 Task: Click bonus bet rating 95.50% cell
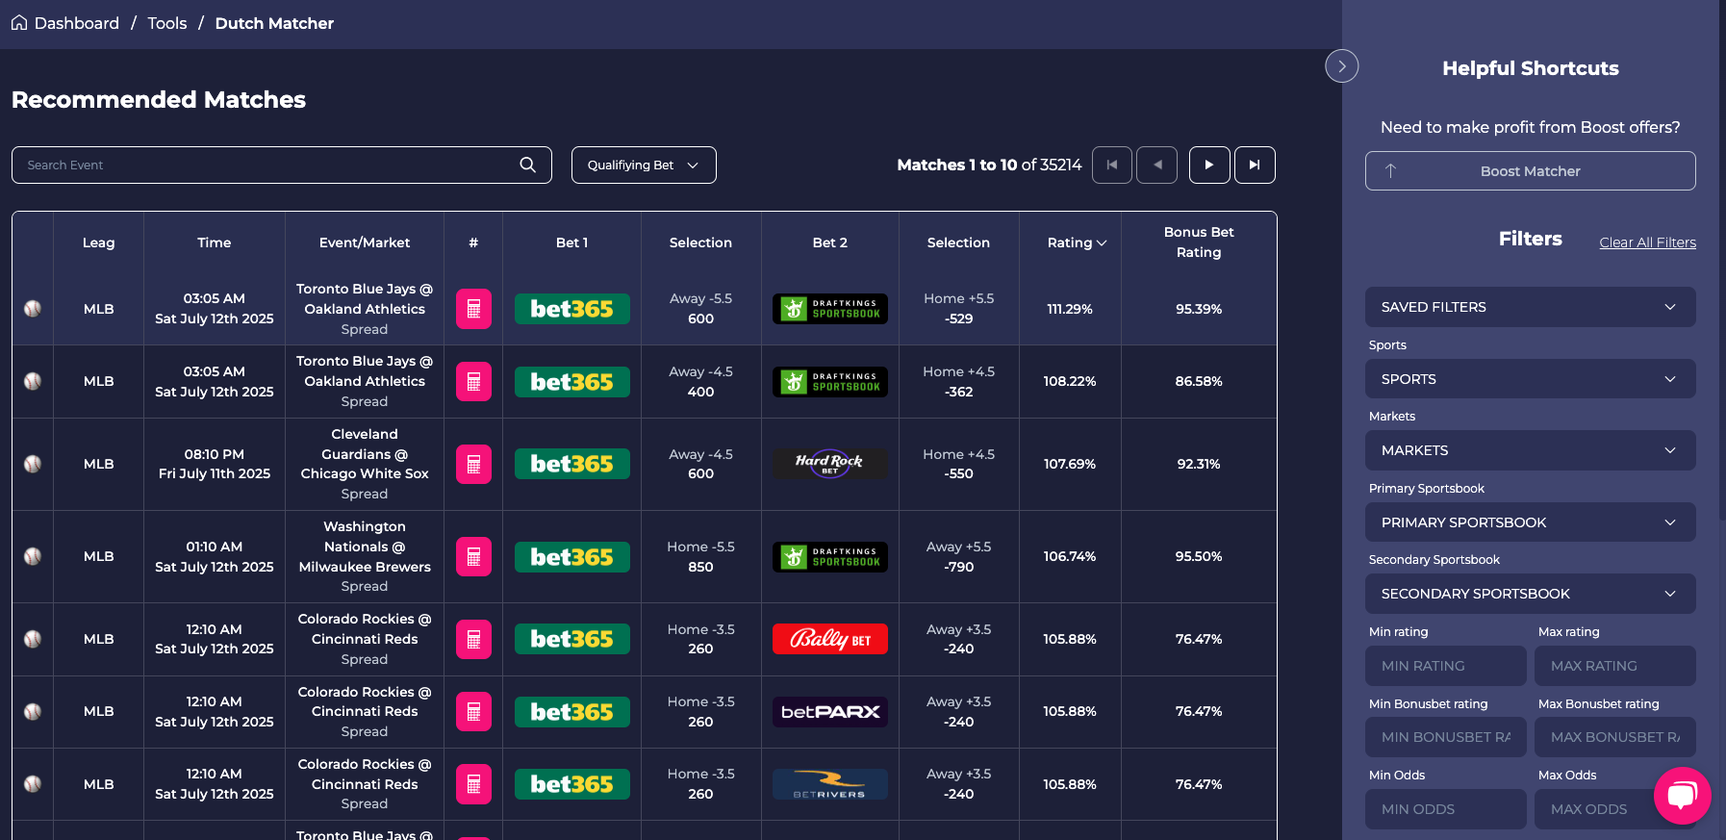[1199, 556]
